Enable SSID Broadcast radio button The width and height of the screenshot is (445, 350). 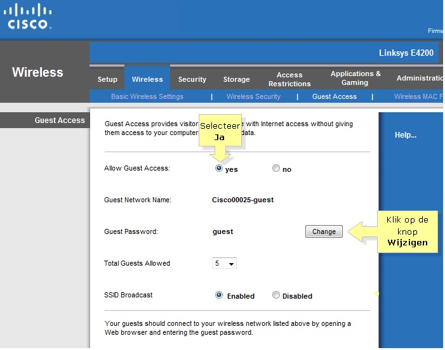coord(219,295)
